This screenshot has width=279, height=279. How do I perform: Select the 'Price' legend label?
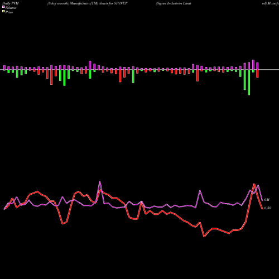(x=9, y=12)
